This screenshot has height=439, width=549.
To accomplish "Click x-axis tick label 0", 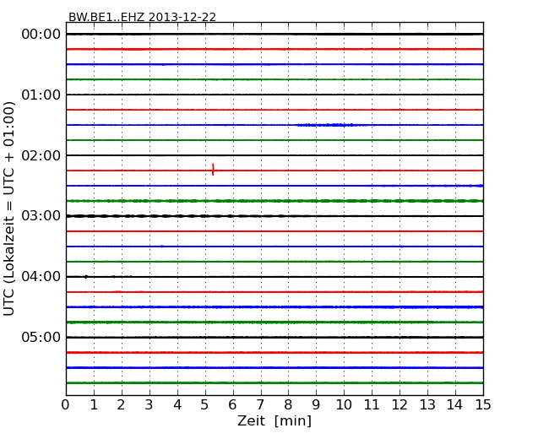I will coord(66,404).
